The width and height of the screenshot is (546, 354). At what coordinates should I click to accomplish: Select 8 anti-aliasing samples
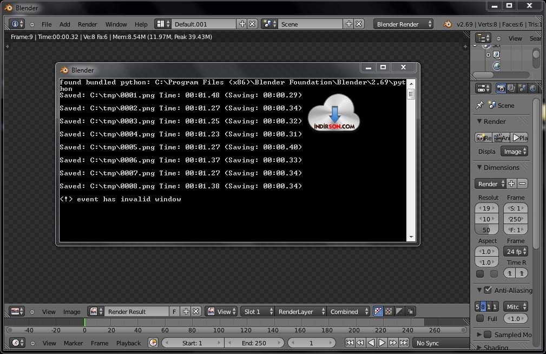(x=483, y=307)
